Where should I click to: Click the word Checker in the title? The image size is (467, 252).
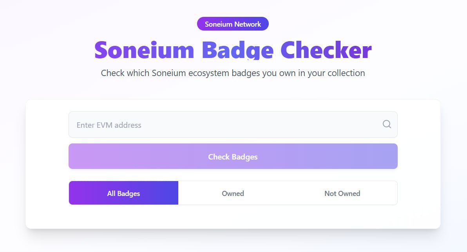coord(326,50)
